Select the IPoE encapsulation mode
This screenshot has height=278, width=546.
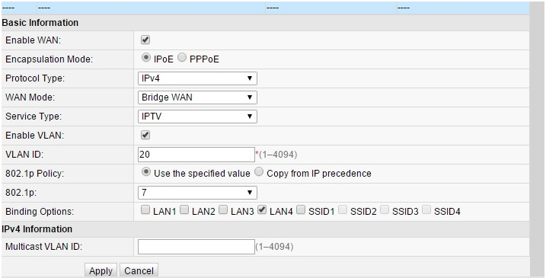147,58
